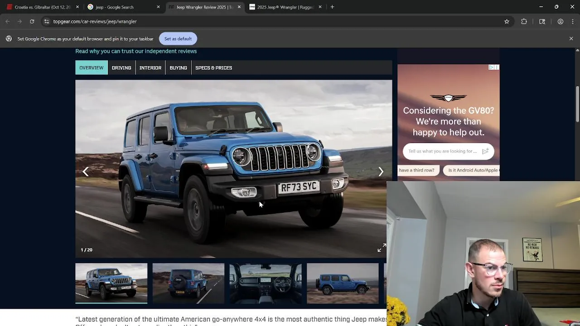Click Set as default button
The width and height of the screenshot is (580, 326).
point(178,38)
